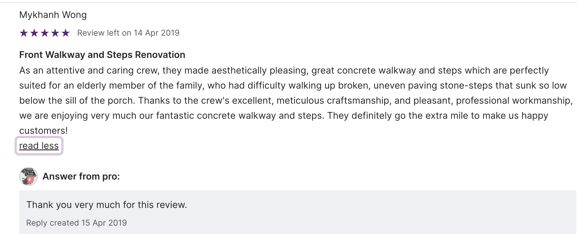Click the first purple rating star
The height and width of the screenshot is (234, 577).
click(24, 33)
